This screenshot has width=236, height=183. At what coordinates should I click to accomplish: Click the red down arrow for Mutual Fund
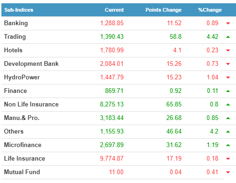point(228,172)
